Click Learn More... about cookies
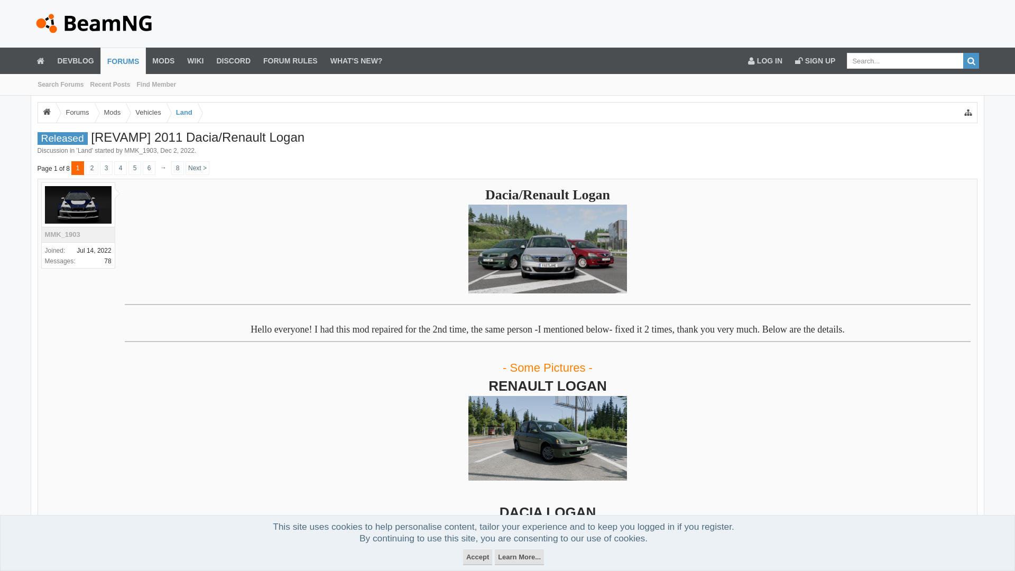This screenshot has height=571, width=1015. pos(519,557)
